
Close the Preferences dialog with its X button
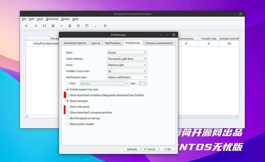click(x=174, y=35)
